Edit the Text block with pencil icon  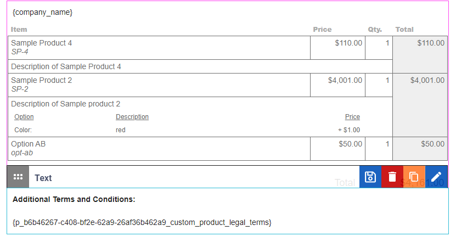(436, 177)
